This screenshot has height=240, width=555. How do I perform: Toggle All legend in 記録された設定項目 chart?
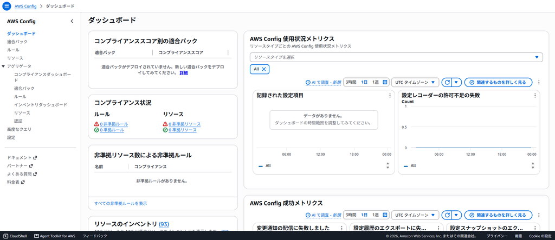pyautogui.click(x=264, y=165)
